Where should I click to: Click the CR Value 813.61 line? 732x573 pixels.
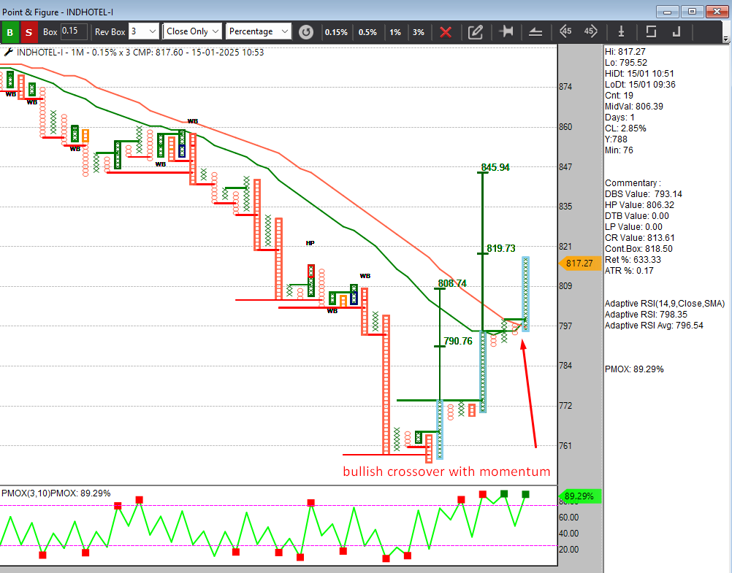639,238
